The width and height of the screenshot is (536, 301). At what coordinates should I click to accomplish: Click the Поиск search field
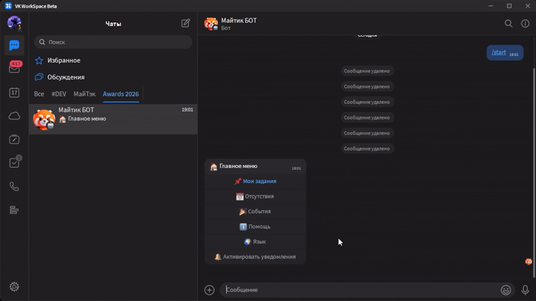[x=113, y=42]
